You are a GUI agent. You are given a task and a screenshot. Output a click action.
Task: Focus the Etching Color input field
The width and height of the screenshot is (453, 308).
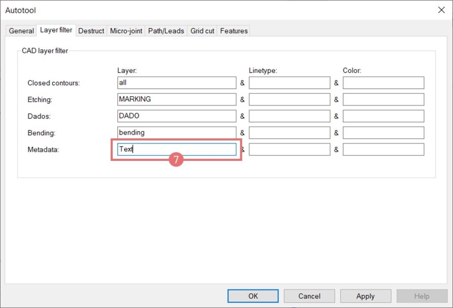coord(383,99)
